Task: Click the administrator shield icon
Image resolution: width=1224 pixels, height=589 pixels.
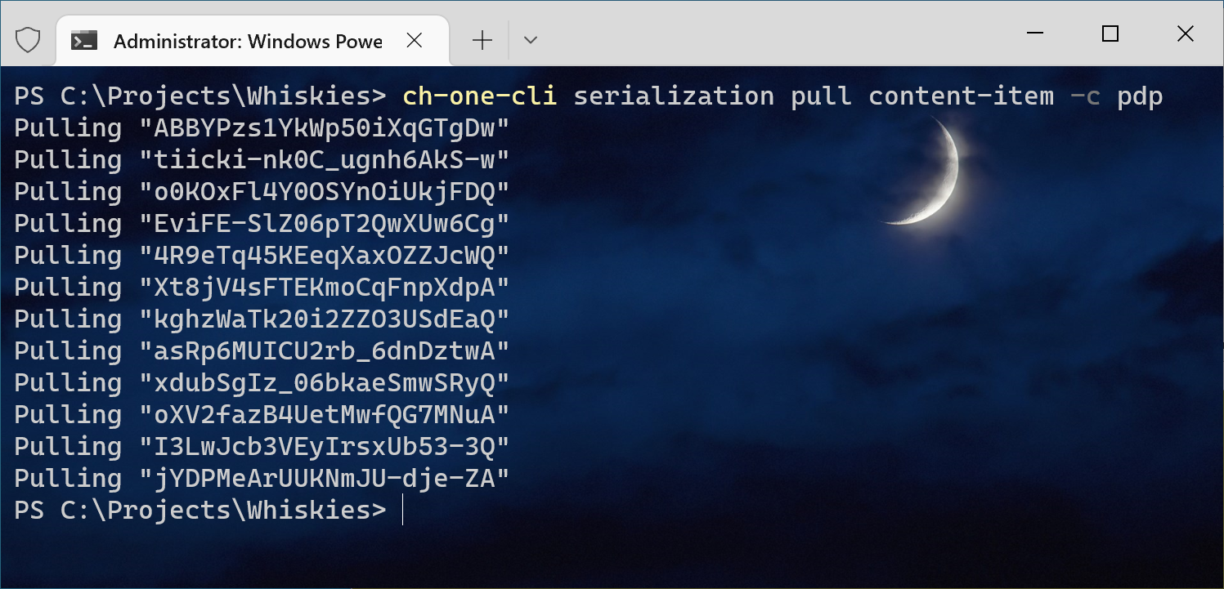Action: point(28,40)
